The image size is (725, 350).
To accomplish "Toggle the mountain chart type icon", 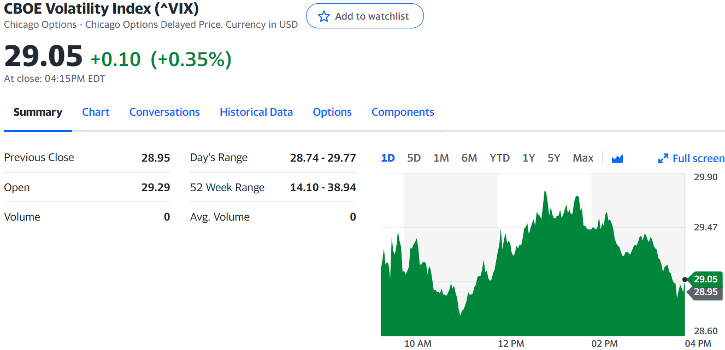I will (617, 158).
